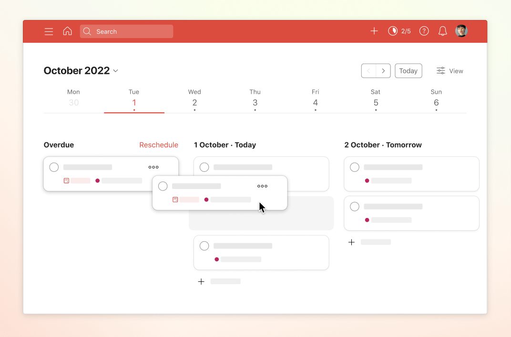Add a task under 2 October Tomorrow
This screenshot has height=337, width=511.
pos(369,242)
